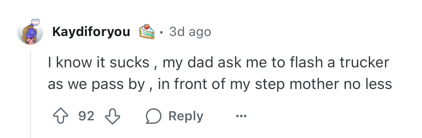Open the '3d ago' timestamp permalink
This screenshot has height=138, width=422.
pos(190,32)
